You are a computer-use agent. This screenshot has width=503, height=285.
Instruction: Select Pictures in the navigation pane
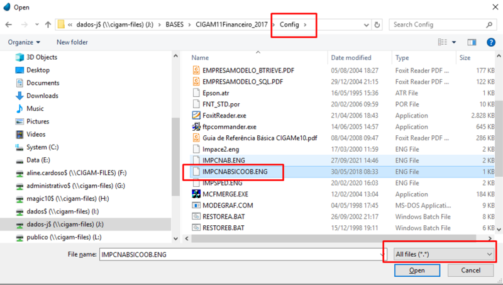tap(38, 121)
